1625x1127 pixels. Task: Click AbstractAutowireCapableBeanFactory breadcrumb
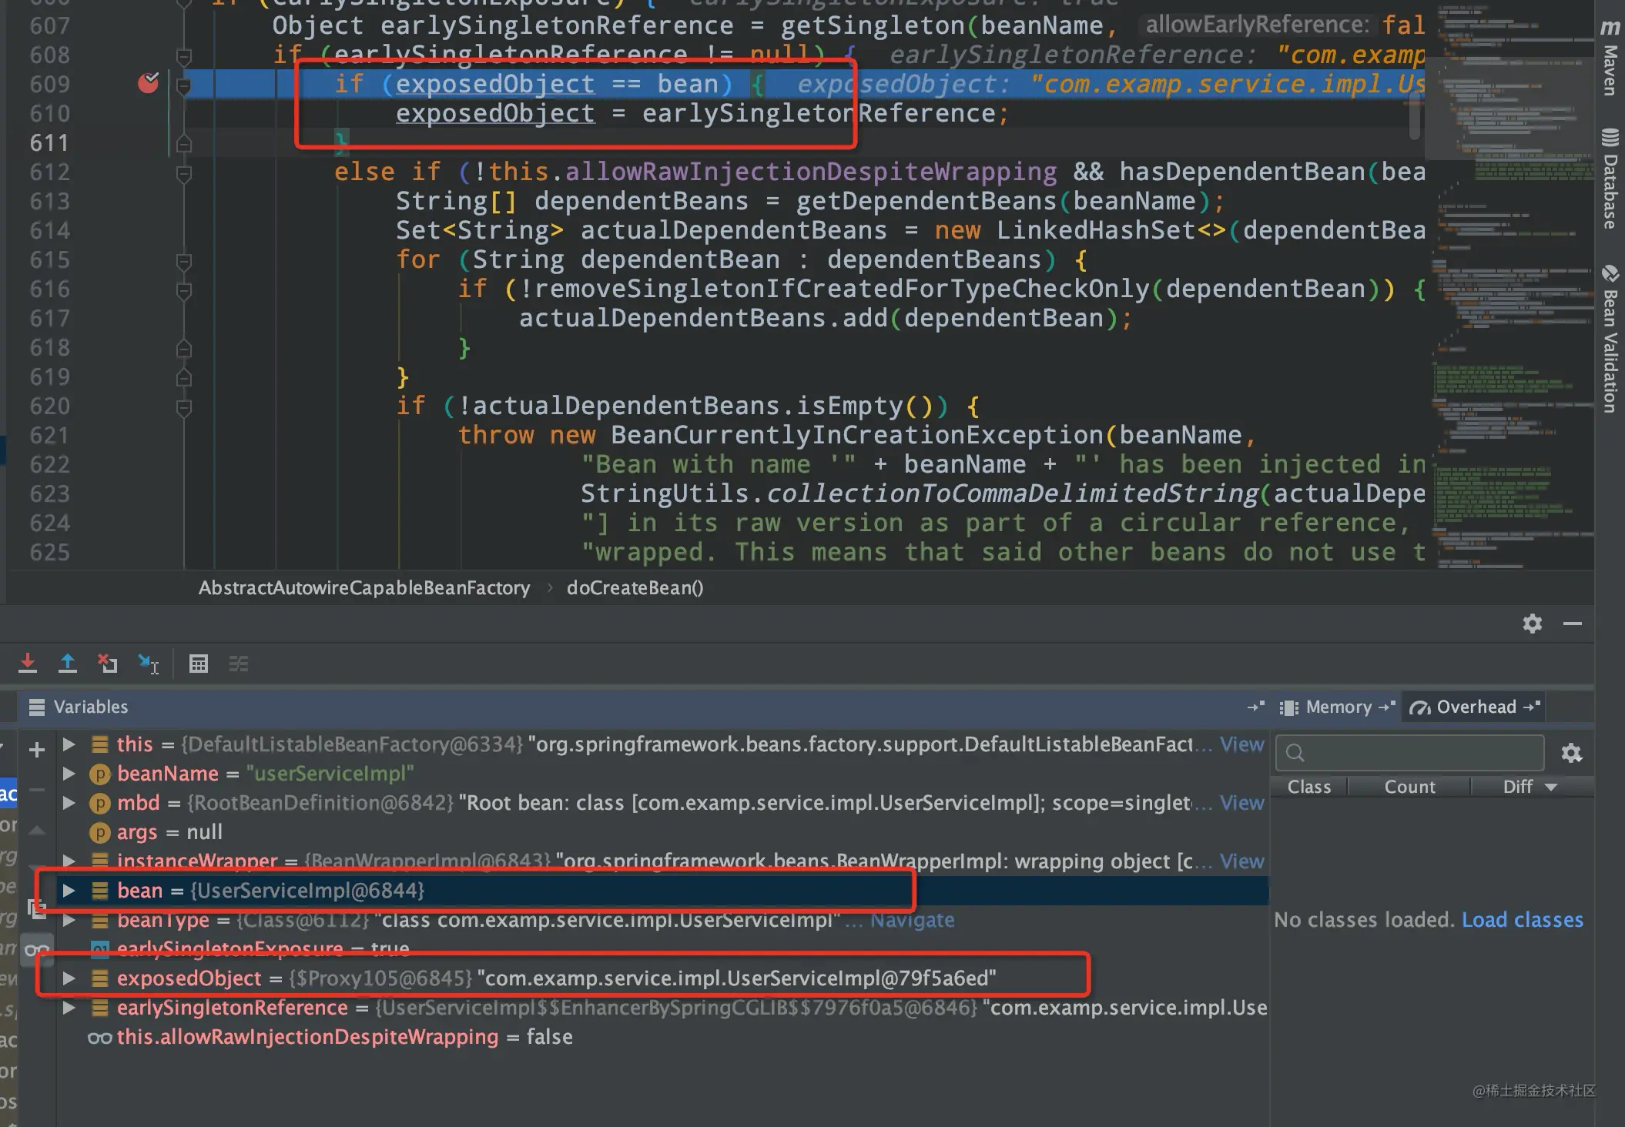tap(364, 587)
